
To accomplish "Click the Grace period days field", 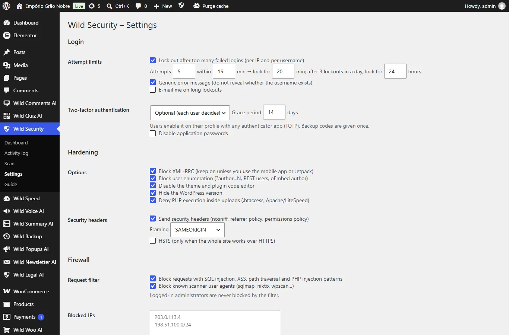I will pyautogui.click(x=274, y=112).
